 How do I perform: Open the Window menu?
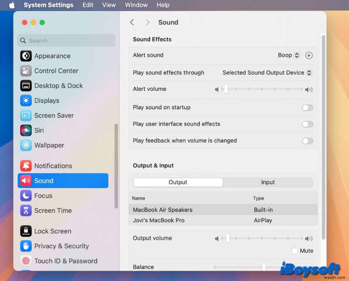click(x=136, y=5)
